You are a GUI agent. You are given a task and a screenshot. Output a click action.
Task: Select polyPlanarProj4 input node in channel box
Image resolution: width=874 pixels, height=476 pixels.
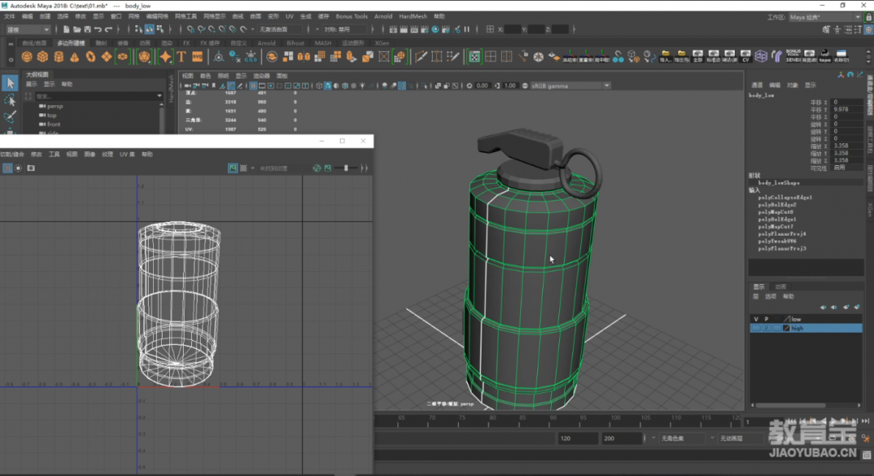click(x=782, y=234)
